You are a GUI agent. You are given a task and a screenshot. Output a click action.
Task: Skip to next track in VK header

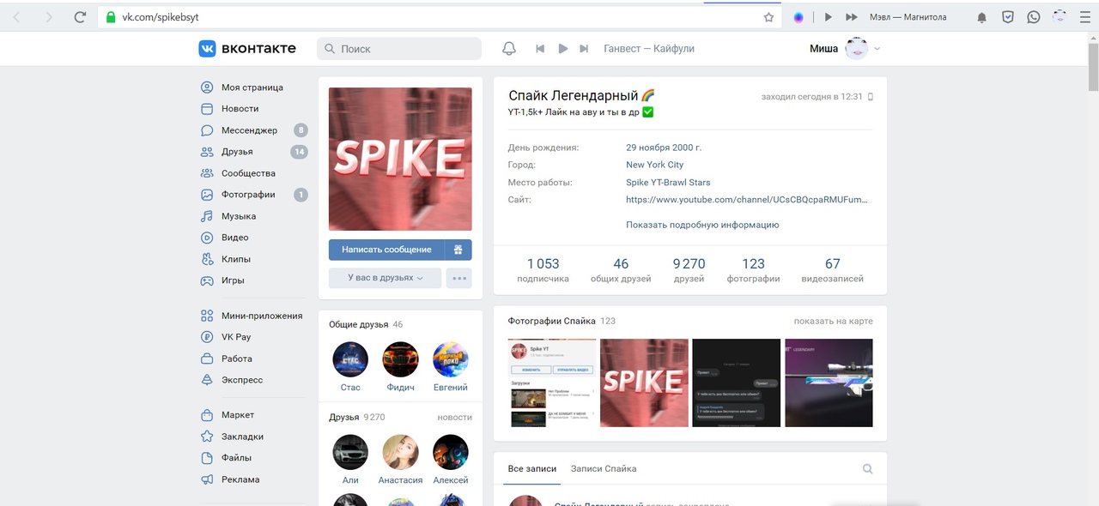pos(584,49)
